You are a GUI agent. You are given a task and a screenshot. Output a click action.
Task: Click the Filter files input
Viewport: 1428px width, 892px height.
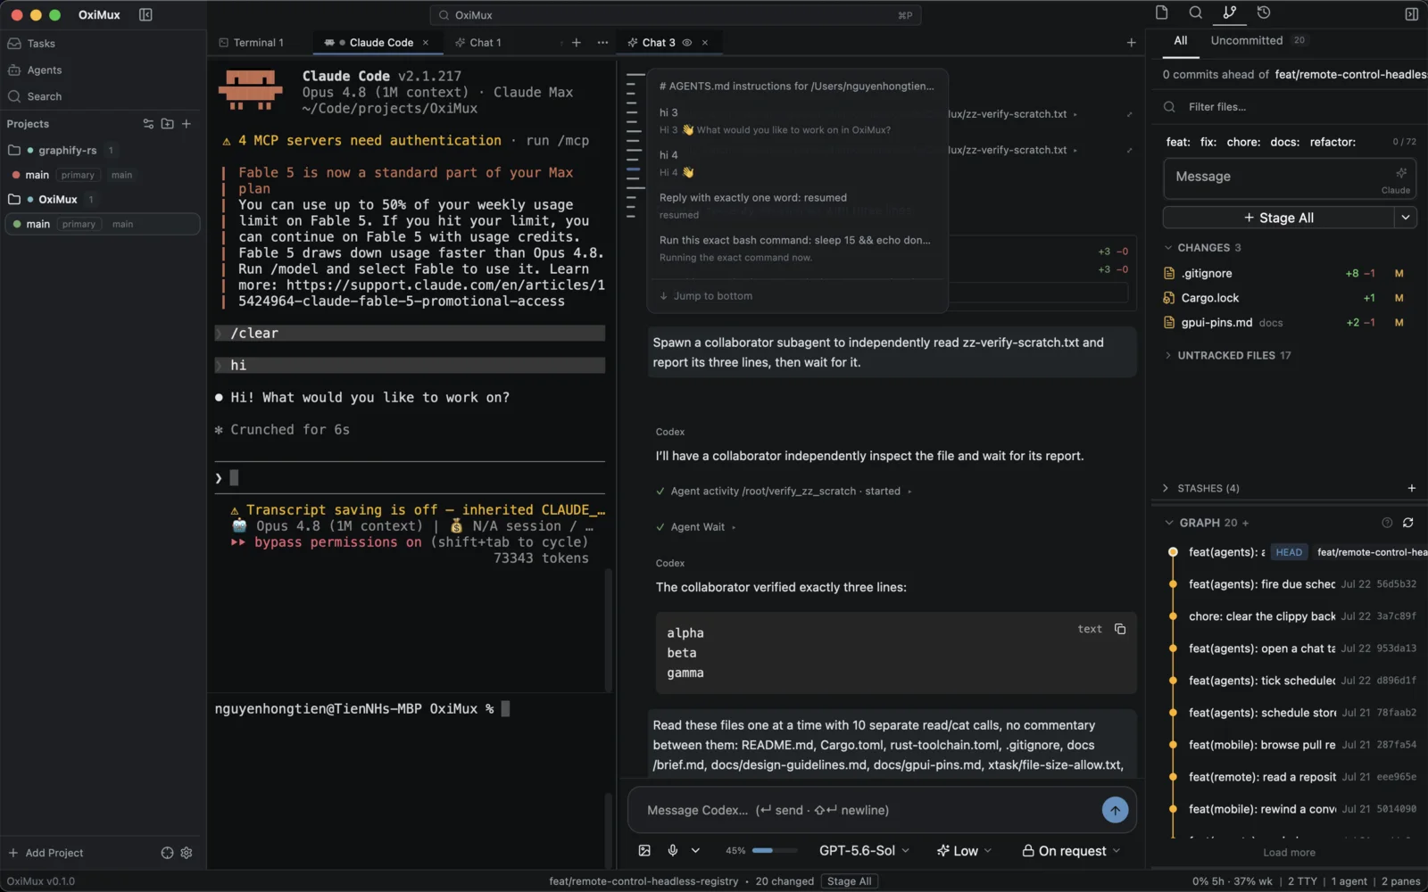pos(1289,107)
